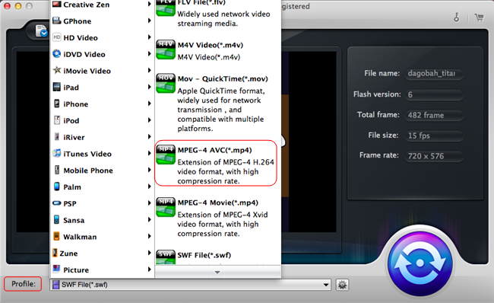The height and width of the screenshot is (303, 494).
Task: Click the PSP console icon
Action: 57,203
